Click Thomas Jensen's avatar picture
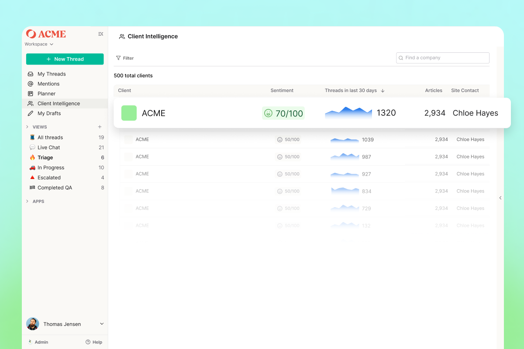 [x=33, y=324]
